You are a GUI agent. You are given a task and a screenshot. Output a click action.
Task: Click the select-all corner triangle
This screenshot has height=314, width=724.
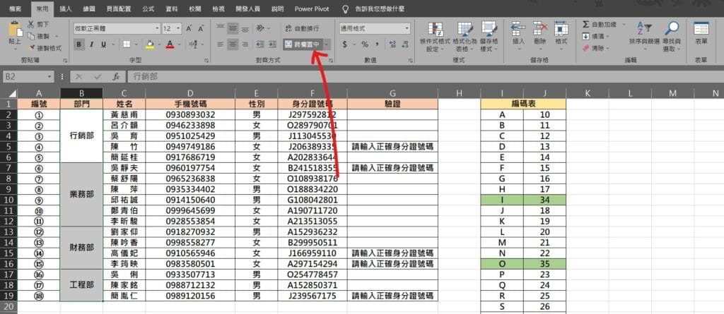[13, 94]
